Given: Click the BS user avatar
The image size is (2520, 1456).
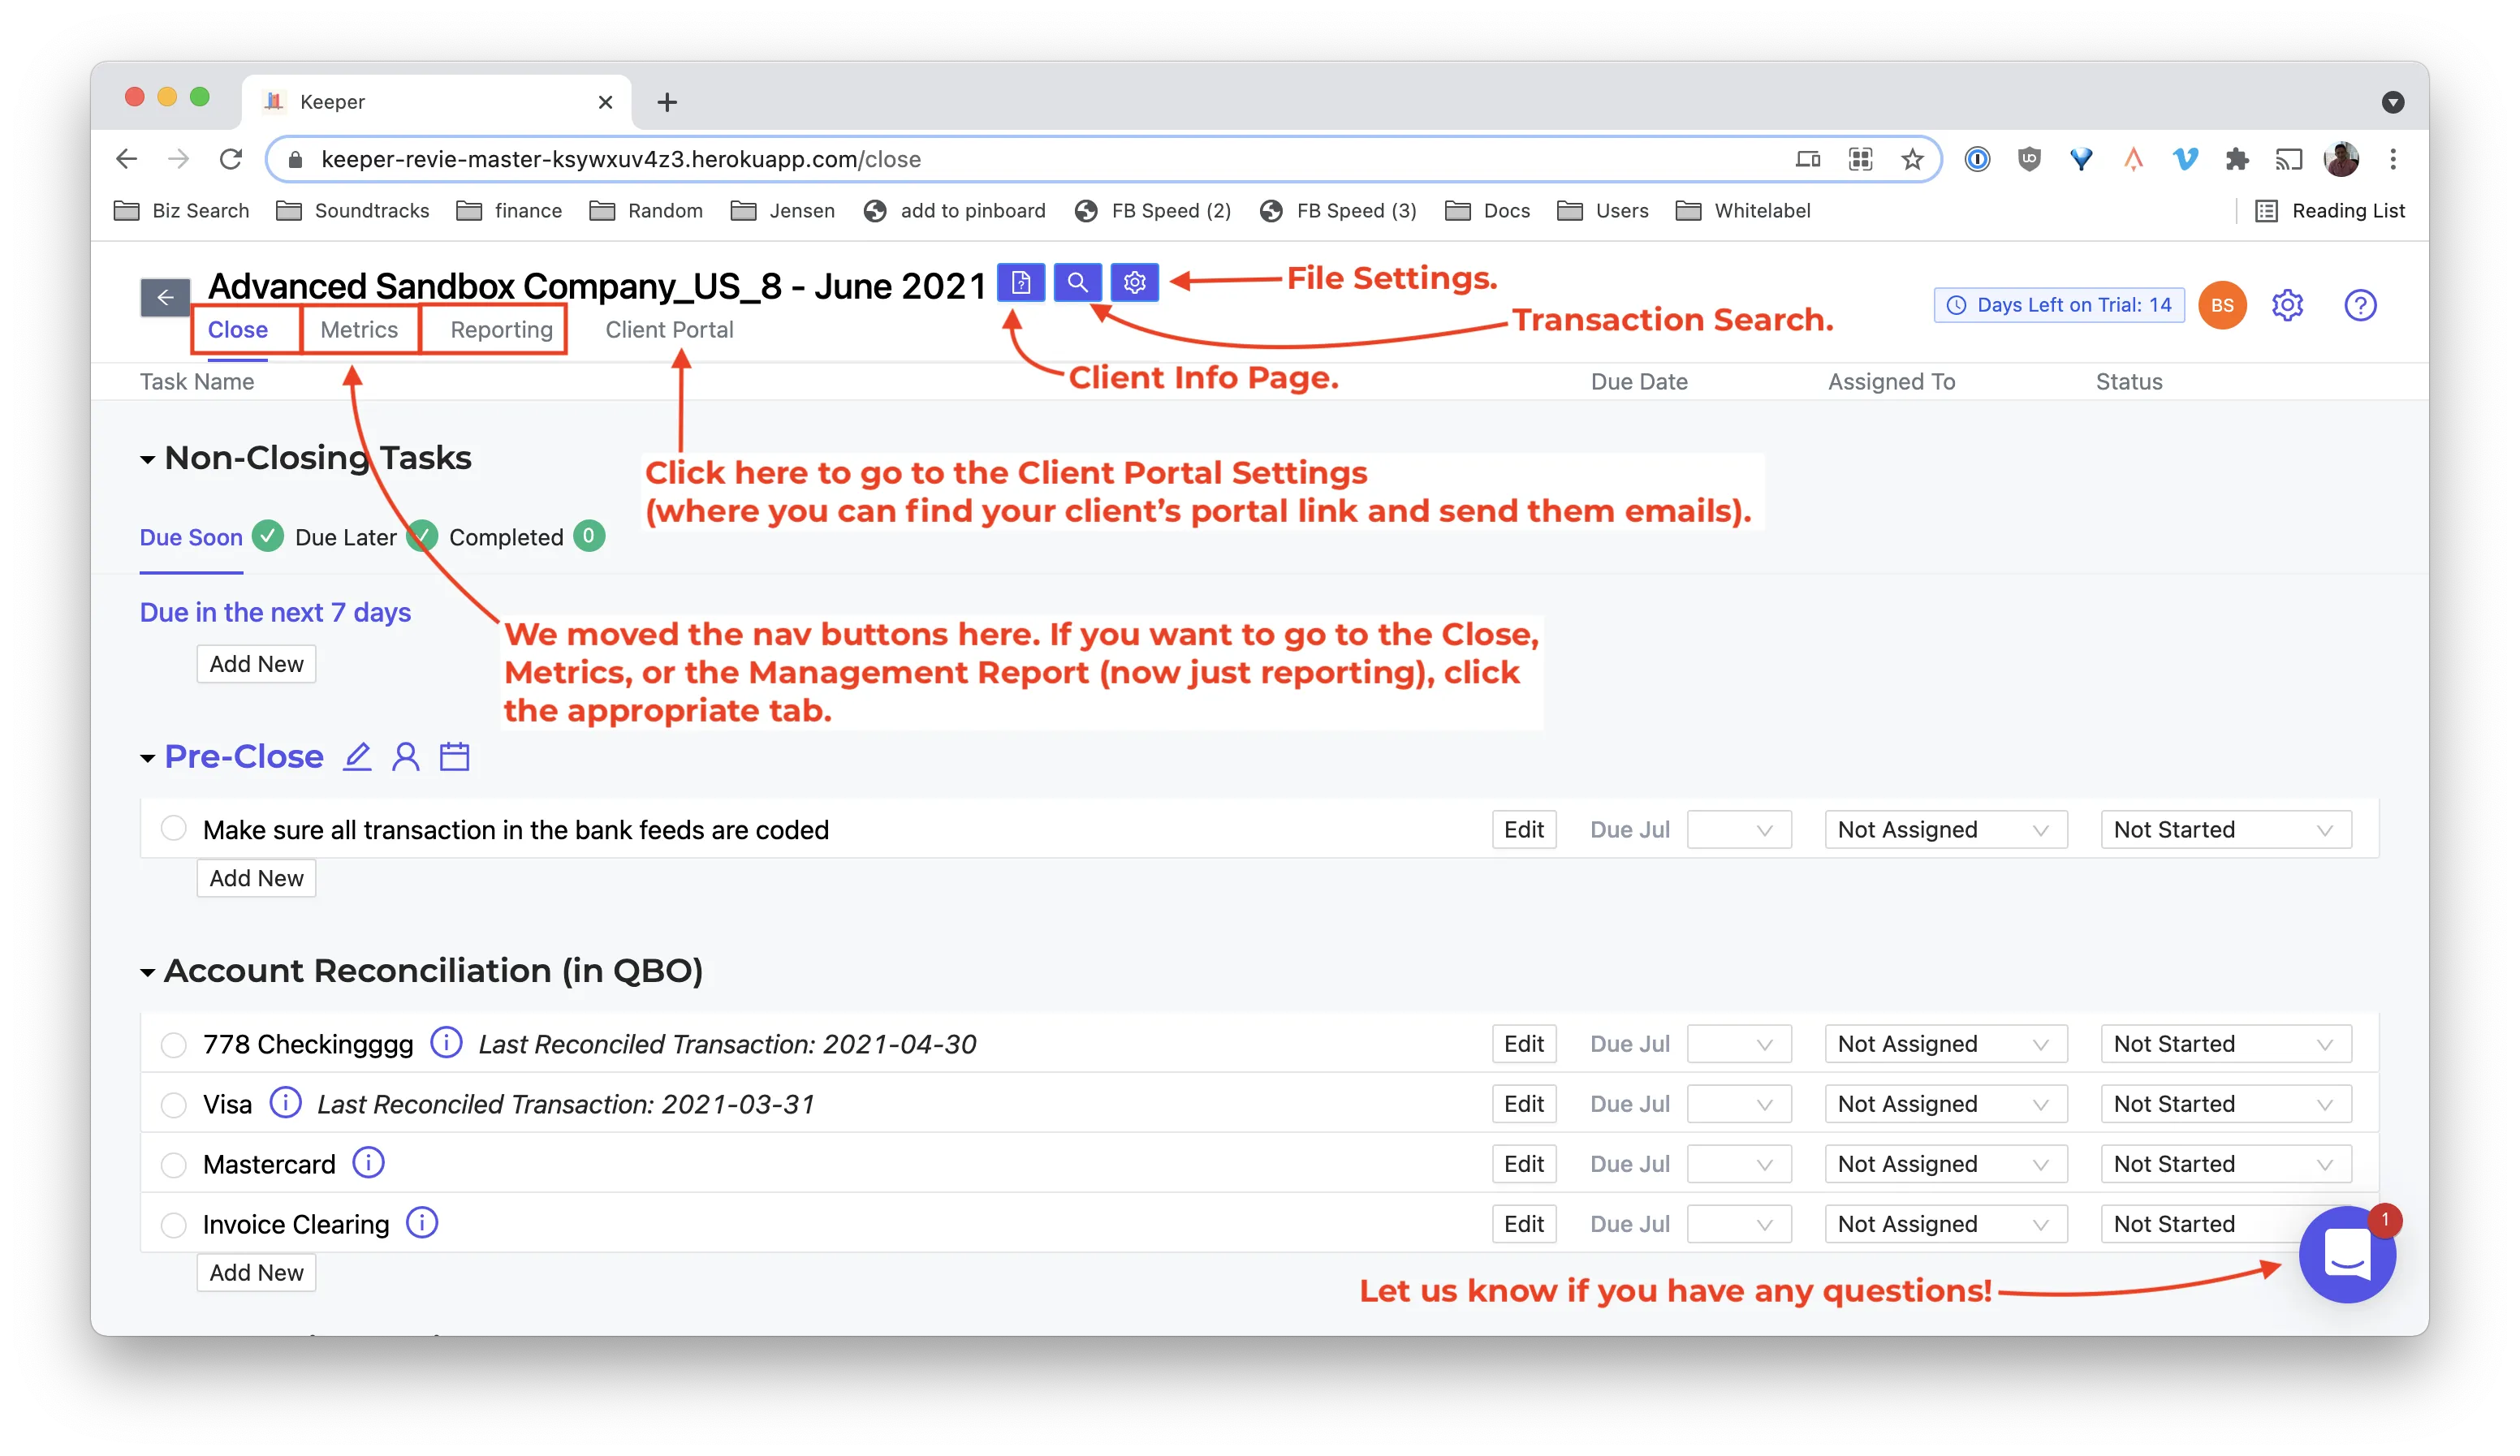Looking at the screenshot, I should coord(2222,305).
